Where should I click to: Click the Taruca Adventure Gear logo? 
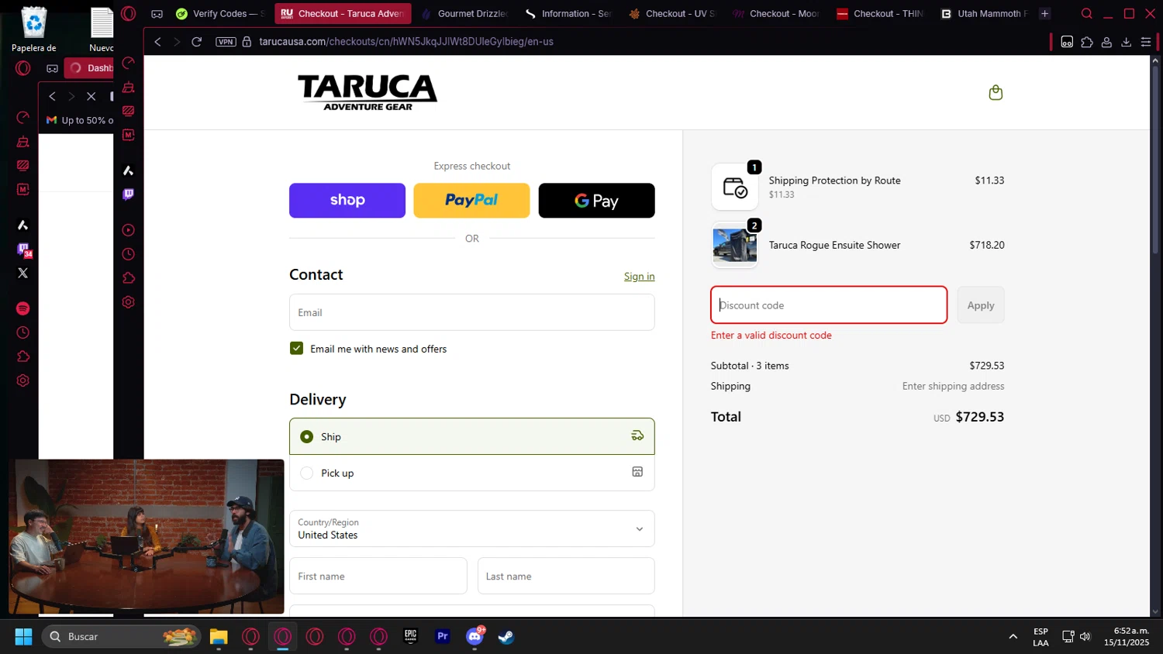pyautogui.click(x=368, y=92)
